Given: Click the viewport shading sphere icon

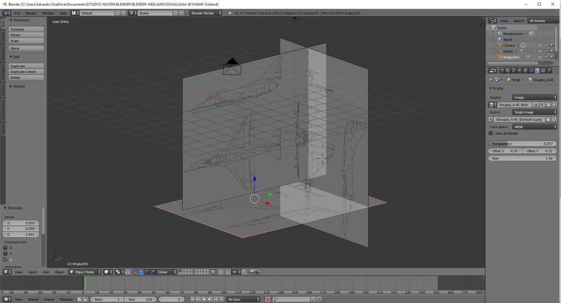Looking at the screenshot, I should click(x=106, y=272).
